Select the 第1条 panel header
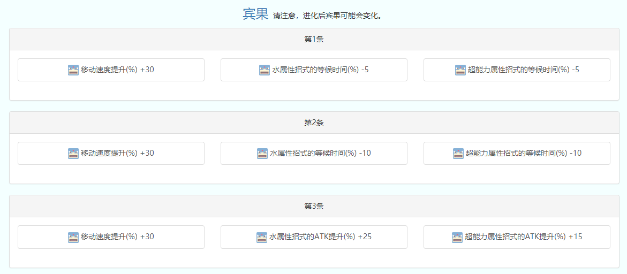The width and height of the screenshot is (627, 274). (314, 39)
